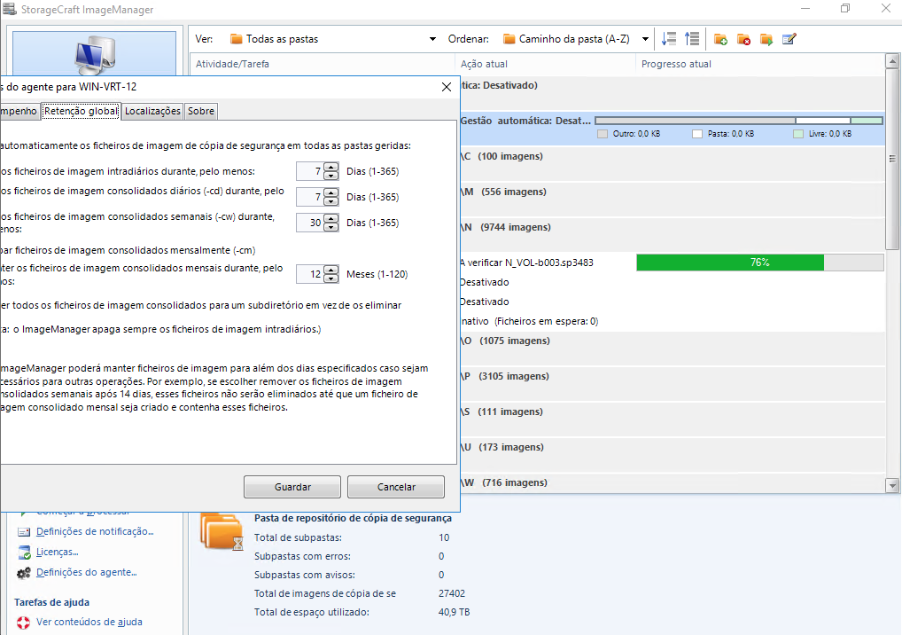Click the sort descending arrow icon
This screenshot has width=902, height=635.
click(x=668, y=39)
